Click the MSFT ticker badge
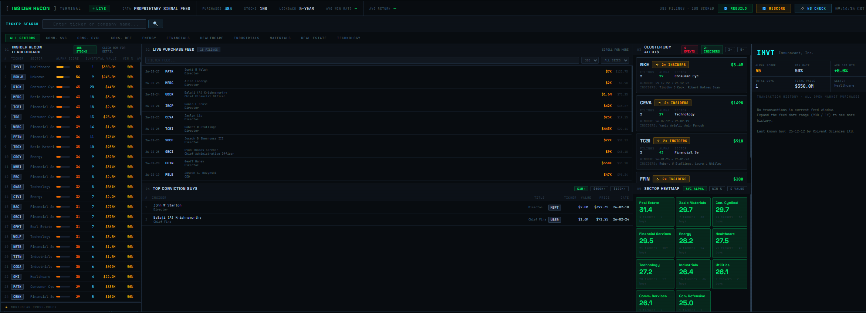The height and width of the screenshot is (313, 866). coord(554,208)
